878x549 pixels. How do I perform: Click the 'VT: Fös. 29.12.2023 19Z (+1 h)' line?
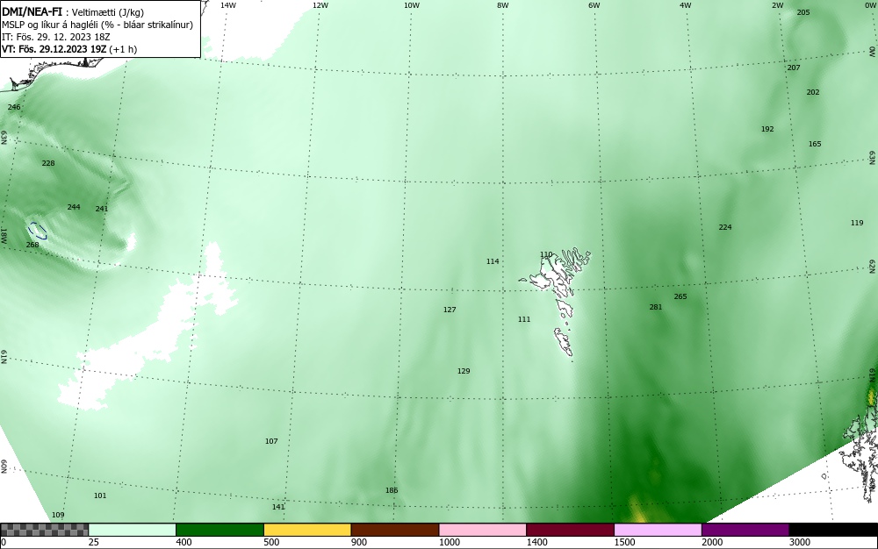point(69,49)
